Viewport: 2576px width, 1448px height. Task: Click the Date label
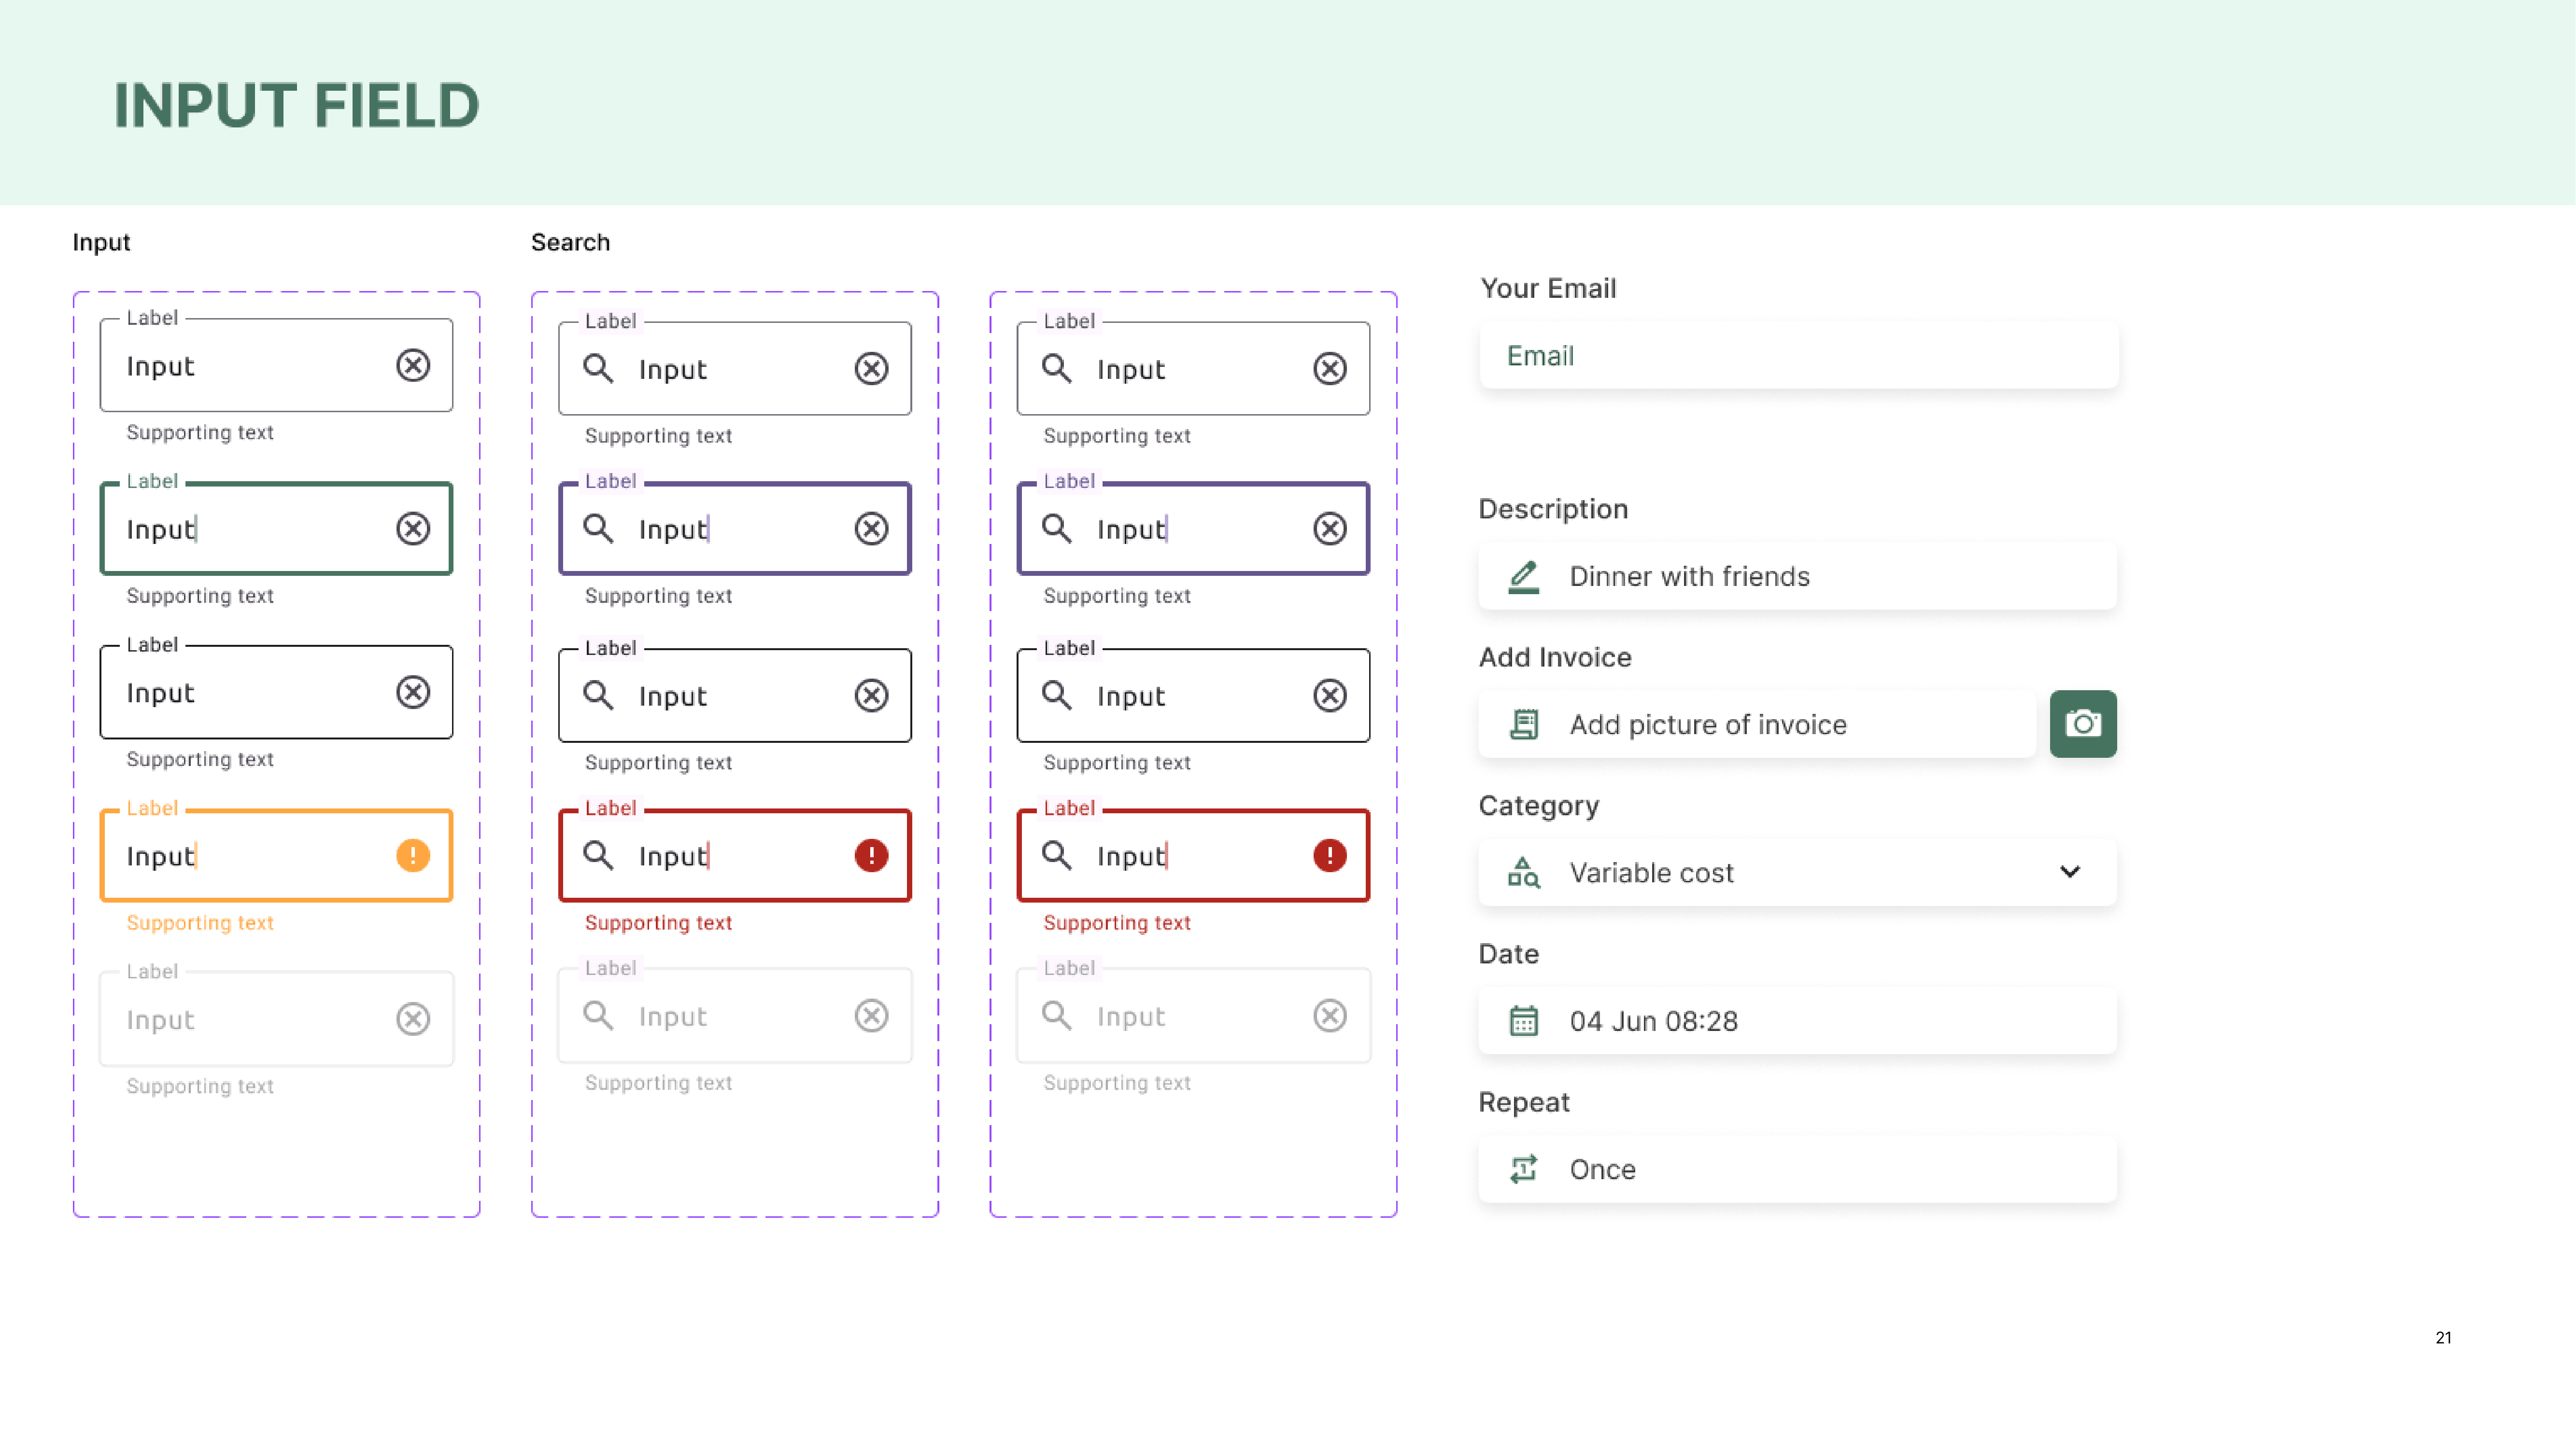pos(1509,954)
